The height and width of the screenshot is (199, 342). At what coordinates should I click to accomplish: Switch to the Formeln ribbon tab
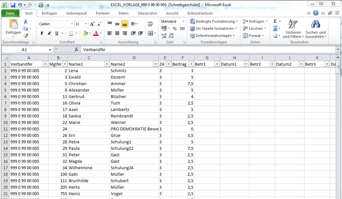click(103, 13)
